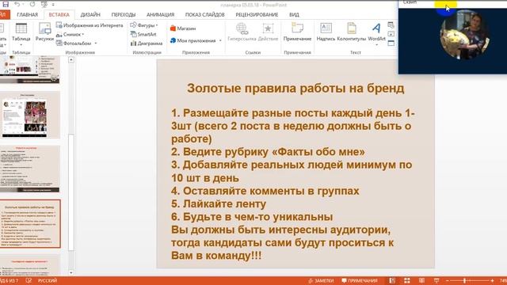Select the text-heavy slide thumbnail above Золотые правила

(x=30, y=169)
